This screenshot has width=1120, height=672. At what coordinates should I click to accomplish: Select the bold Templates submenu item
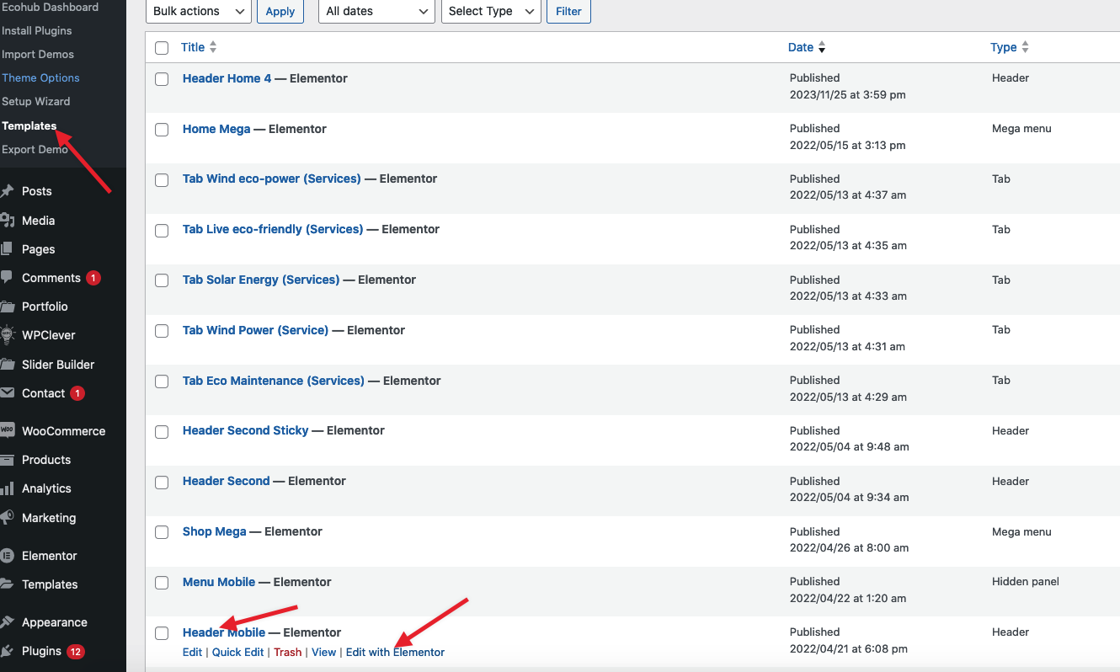point(29,125)
